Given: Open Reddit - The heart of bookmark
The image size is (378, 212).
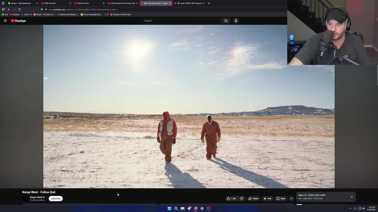Looking at the screenshot, I should click(44, 14).
